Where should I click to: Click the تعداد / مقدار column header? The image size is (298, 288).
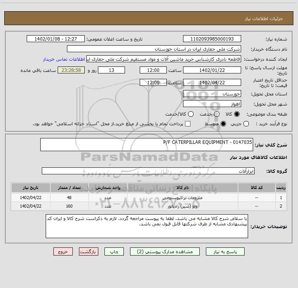69,188
